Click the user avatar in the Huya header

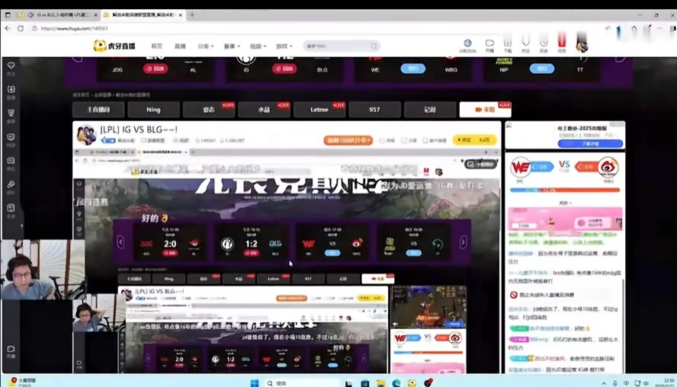click(x=582, y=45)
